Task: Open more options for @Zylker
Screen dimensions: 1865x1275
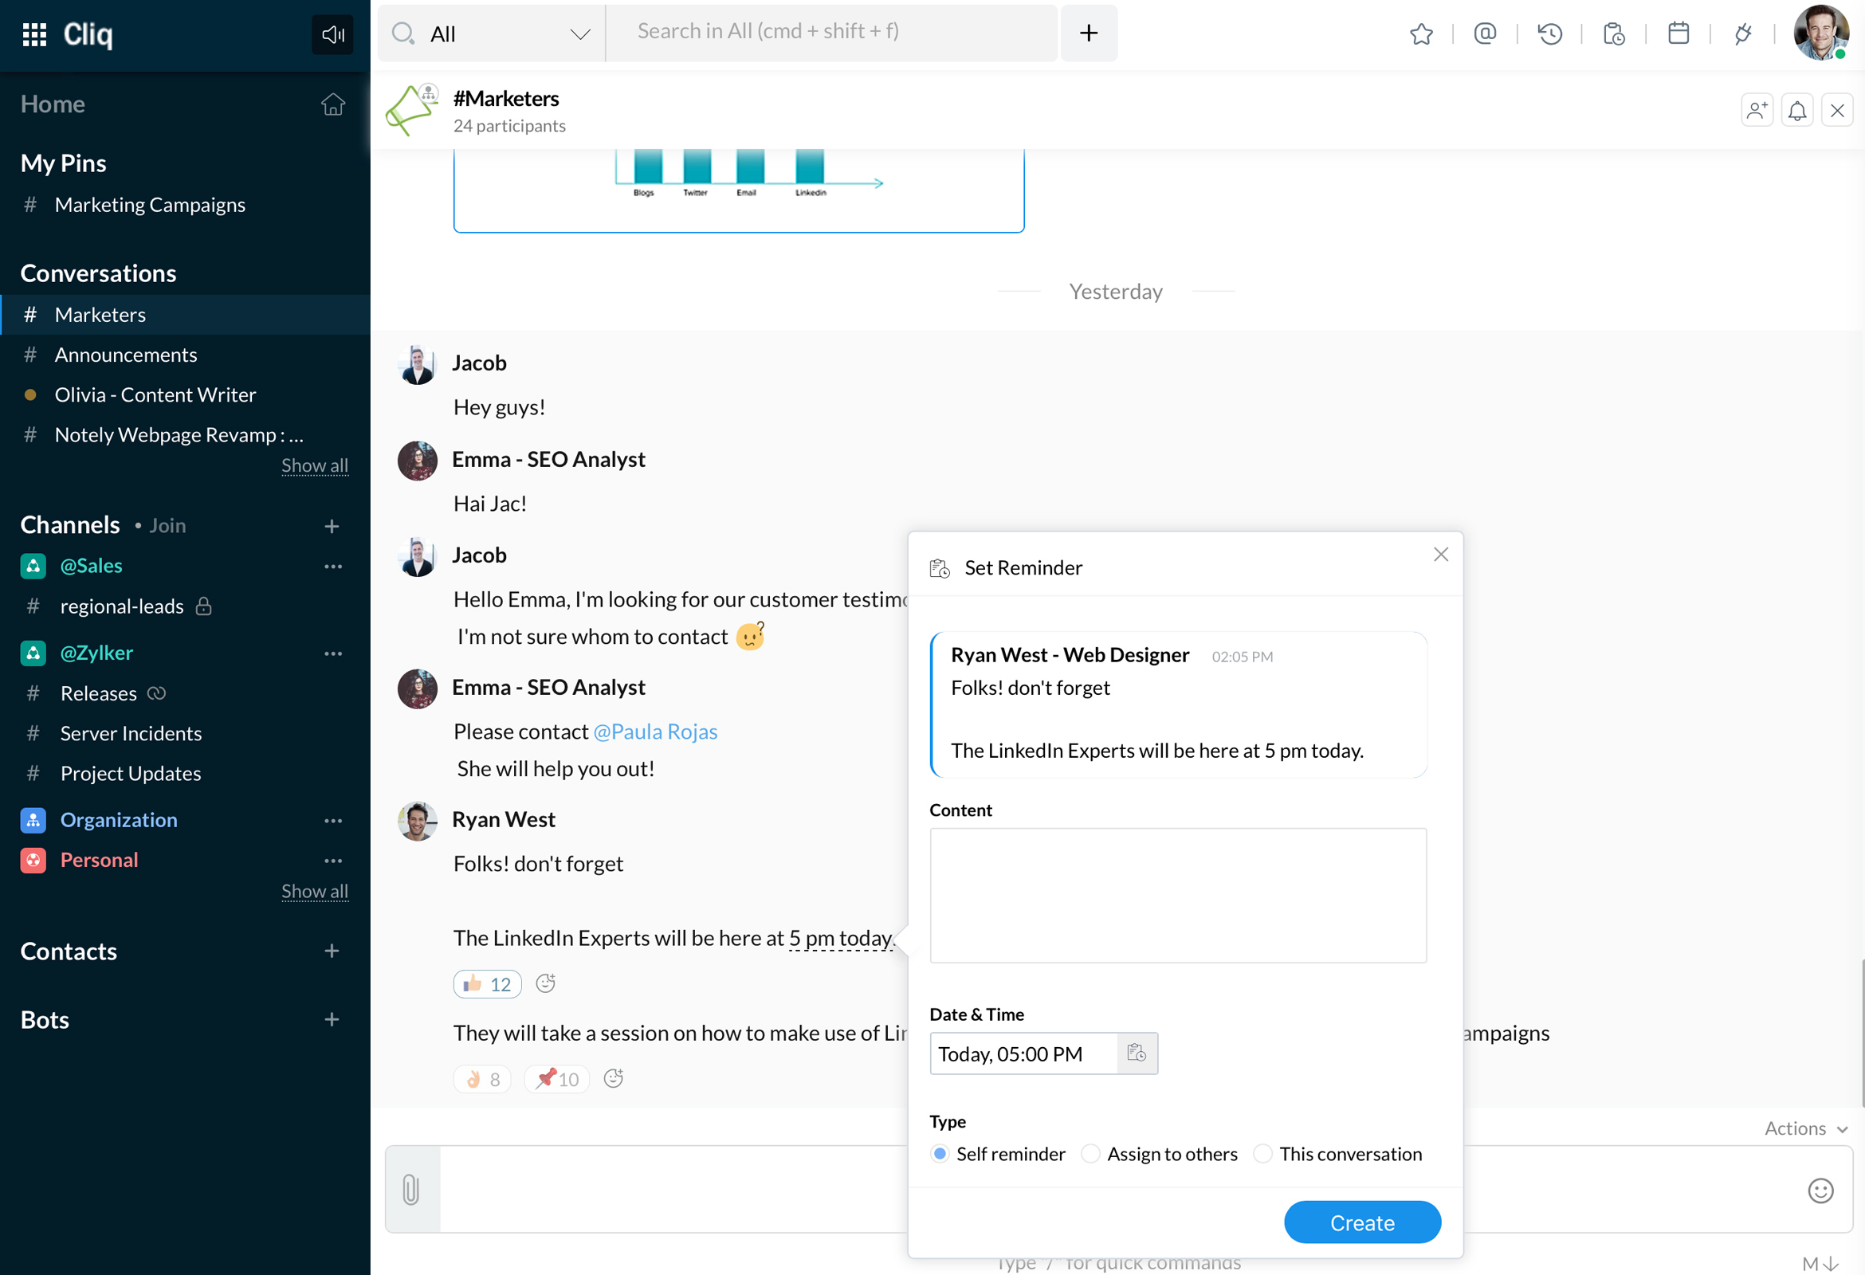Action: click(x=333, y=654)
